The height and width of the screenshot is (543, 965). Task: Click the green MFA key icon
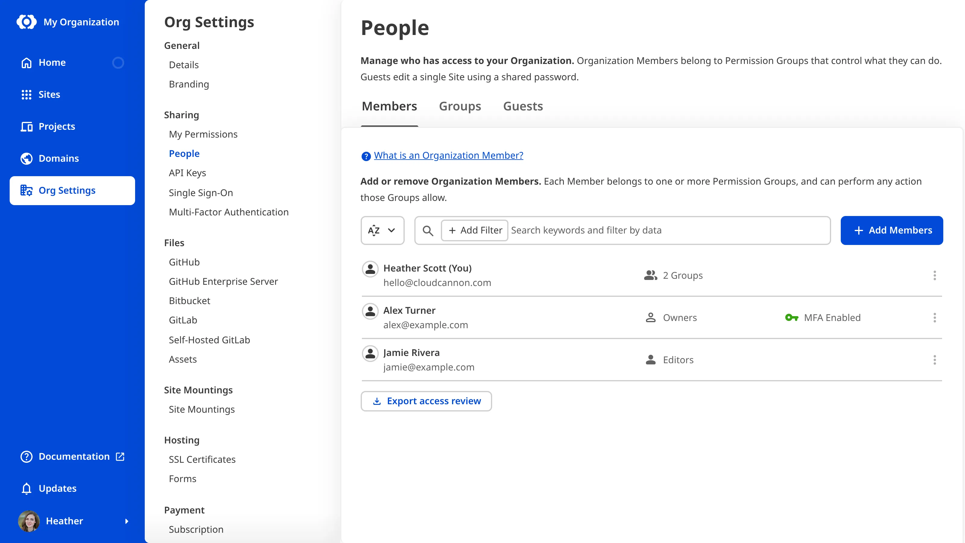click(792, 318)
